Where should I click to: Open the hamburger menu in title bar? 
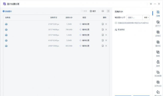tap(151, 4)
